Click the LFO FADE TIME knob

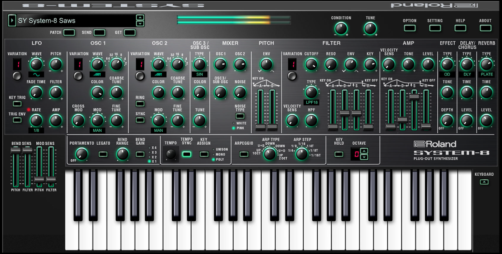tap(36, 92)
